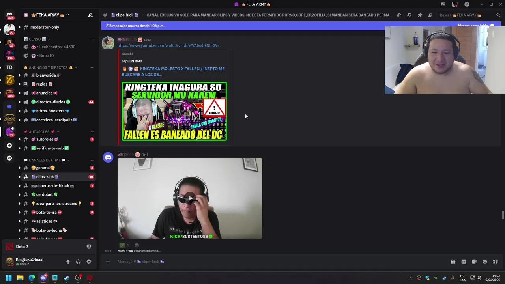505x284 pixels.
Task: Open the directos-diarios channel
Action: coord(58,102)
